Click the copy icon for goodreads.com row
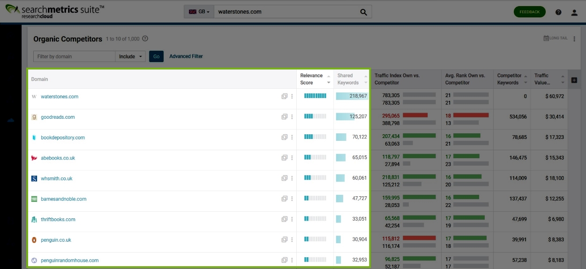Viewport: 586px width, 269px height. coord(284,117)
